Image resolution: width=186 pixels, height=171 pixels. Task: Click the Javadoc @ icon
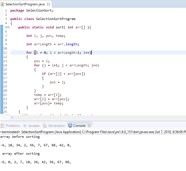click(x=25, y=126)
